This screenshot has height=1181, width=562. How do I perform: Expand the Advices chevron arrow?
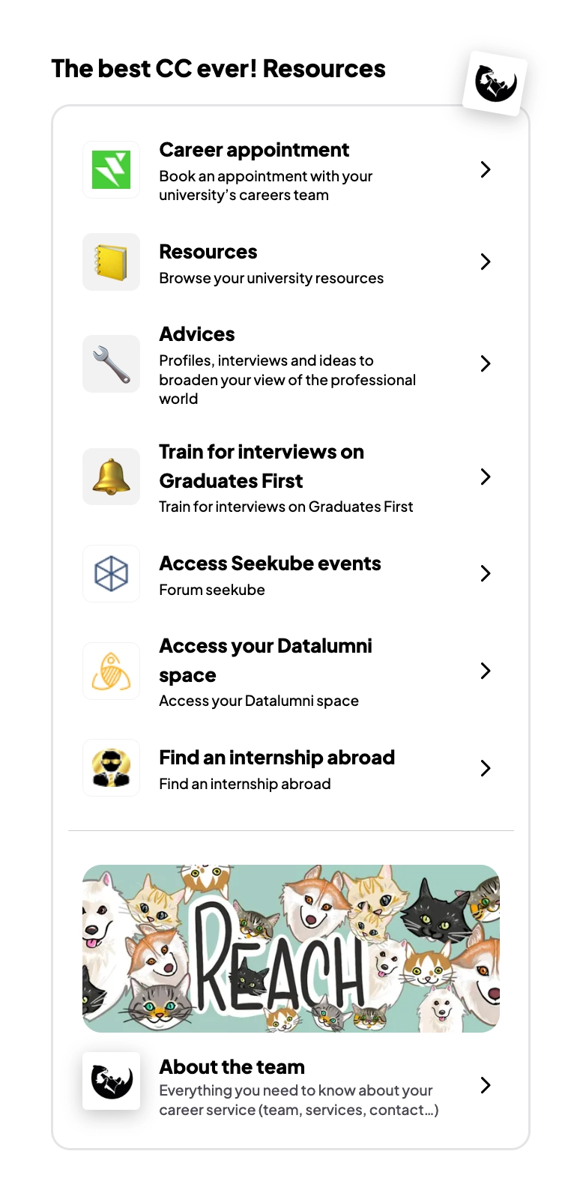486,363
